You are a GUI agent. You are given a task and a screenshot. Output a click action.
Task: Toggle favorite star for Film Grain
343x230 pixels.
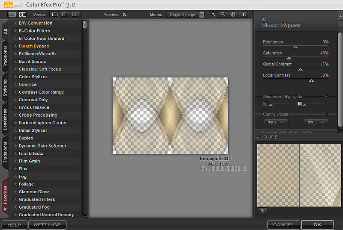15,161
